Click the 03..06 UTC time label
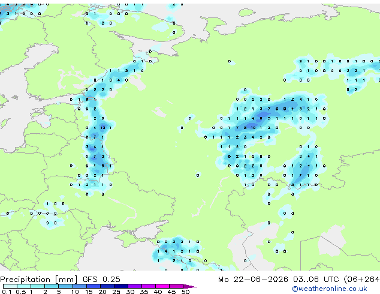This screenshot has height=294, width=380. click(x=316, y=280)
